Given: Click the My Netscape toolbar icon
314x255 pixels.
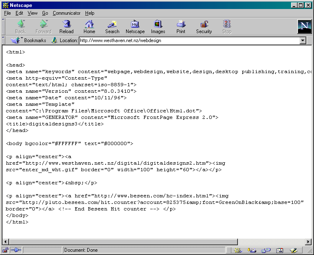Looking at the screenshot, I should [135, 27].
